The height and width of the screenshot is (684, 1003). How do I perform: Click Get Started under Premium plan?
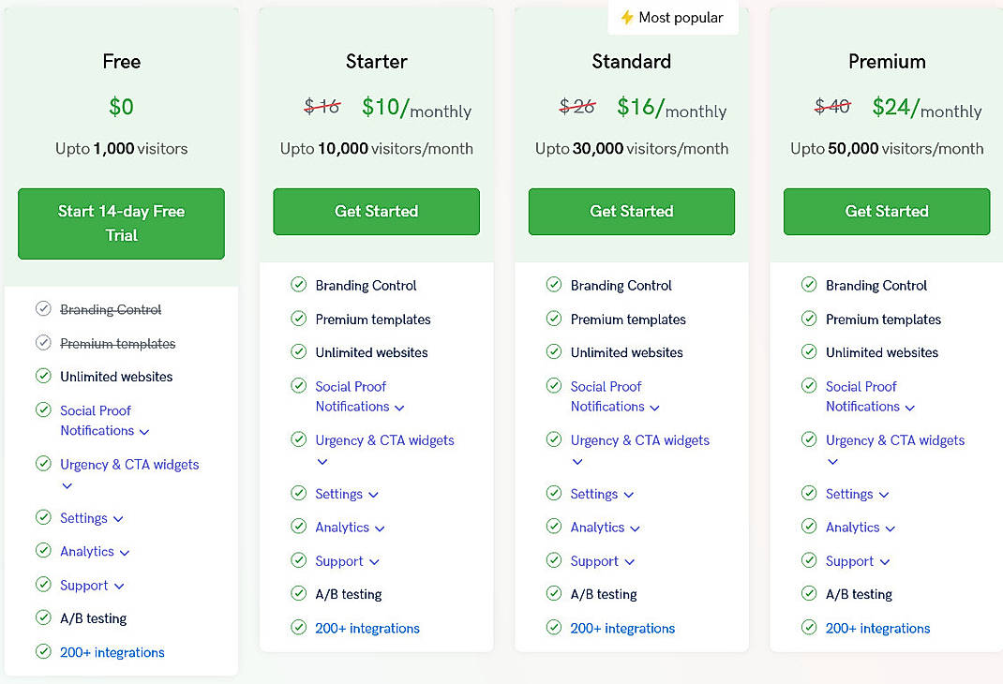[x=886, y=212]
